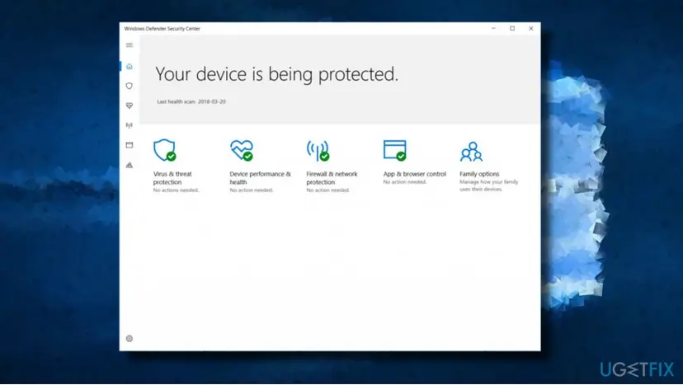This screenshot has height=385, width=683.
Task: Open the hamburger menu in sidebar
Action: pos(130,45)
